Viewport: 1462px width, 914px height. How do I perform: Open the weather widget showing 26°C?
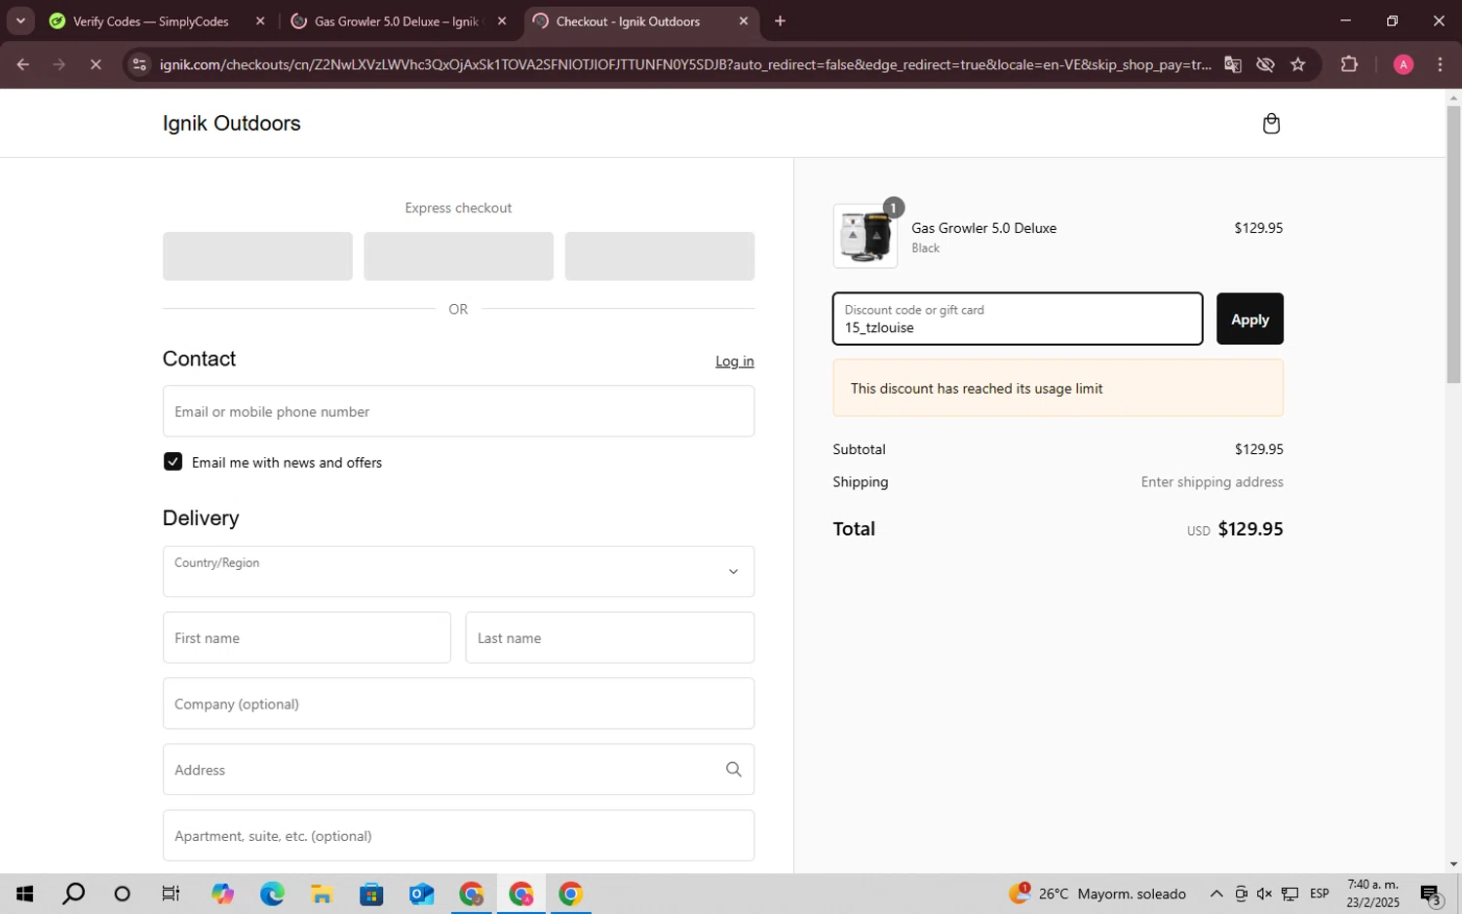1097,894
